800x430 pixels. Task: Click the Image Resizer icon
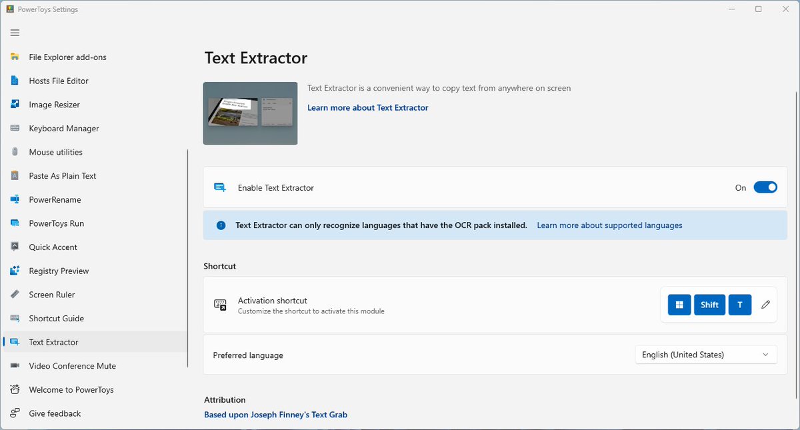(x=15, y=105)
